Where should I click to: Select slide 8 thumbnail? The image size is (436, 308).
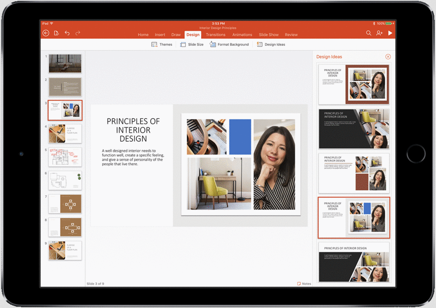[65, 227]
